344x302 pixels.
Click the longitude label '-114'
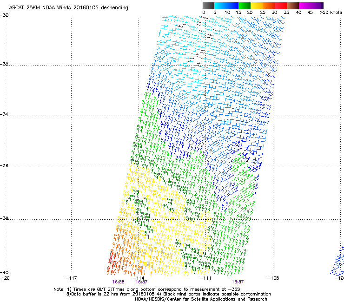tap(139, 278)
